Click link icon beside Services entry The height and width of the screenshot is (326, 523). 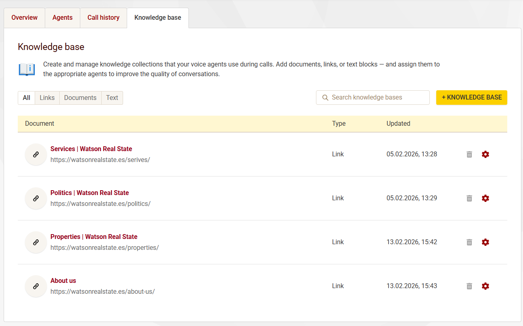click(36, 154)
